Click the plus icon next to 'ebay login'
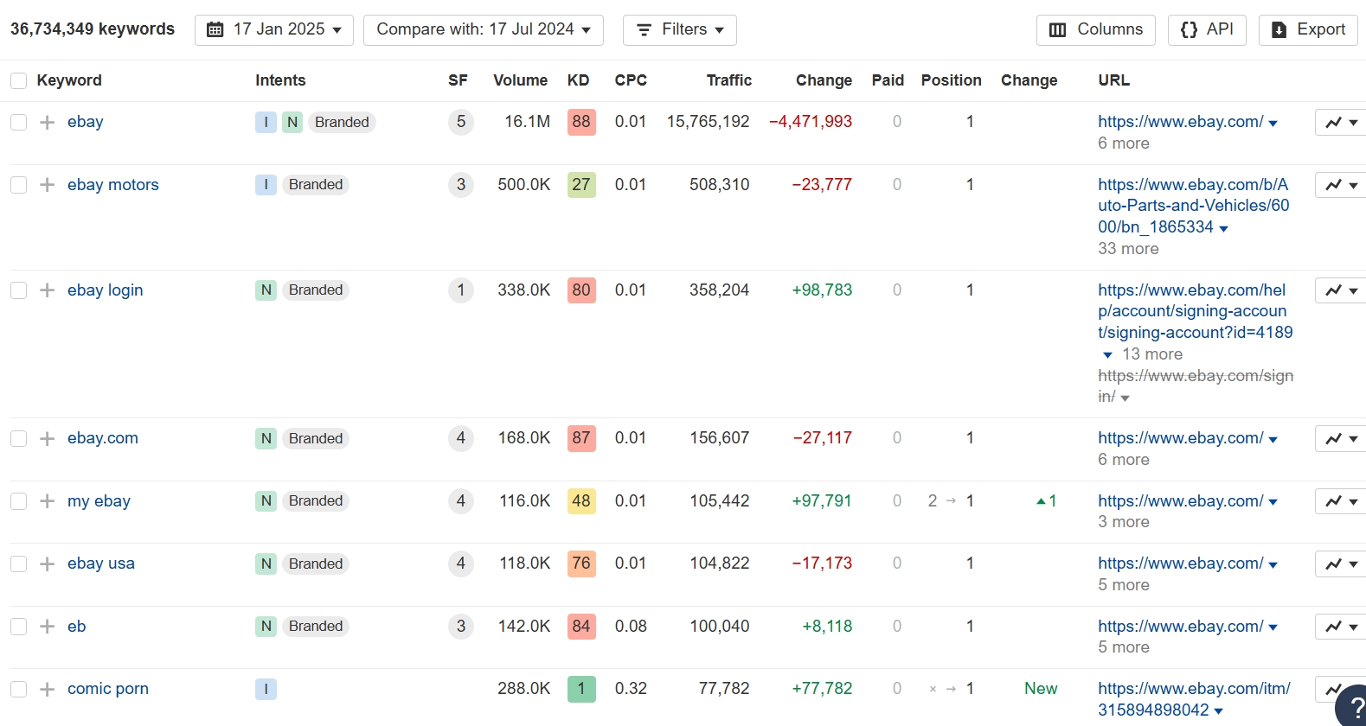This screenshot has height=726, width=1366. click(x=48, y=290)
